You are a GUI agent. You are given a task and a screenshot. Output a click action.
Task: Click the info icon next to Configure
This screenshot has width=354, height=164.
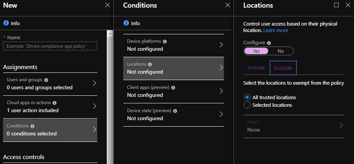click(269, 43)
